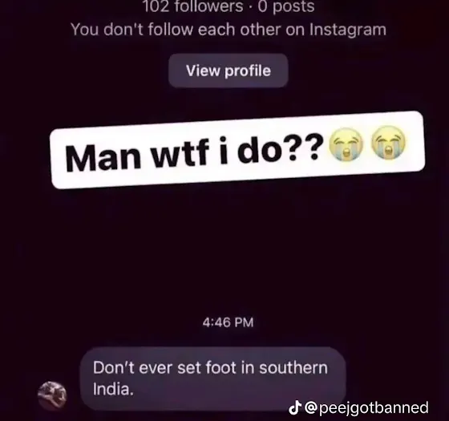Click the word 'Instagram' in the notice

[348, 30]
